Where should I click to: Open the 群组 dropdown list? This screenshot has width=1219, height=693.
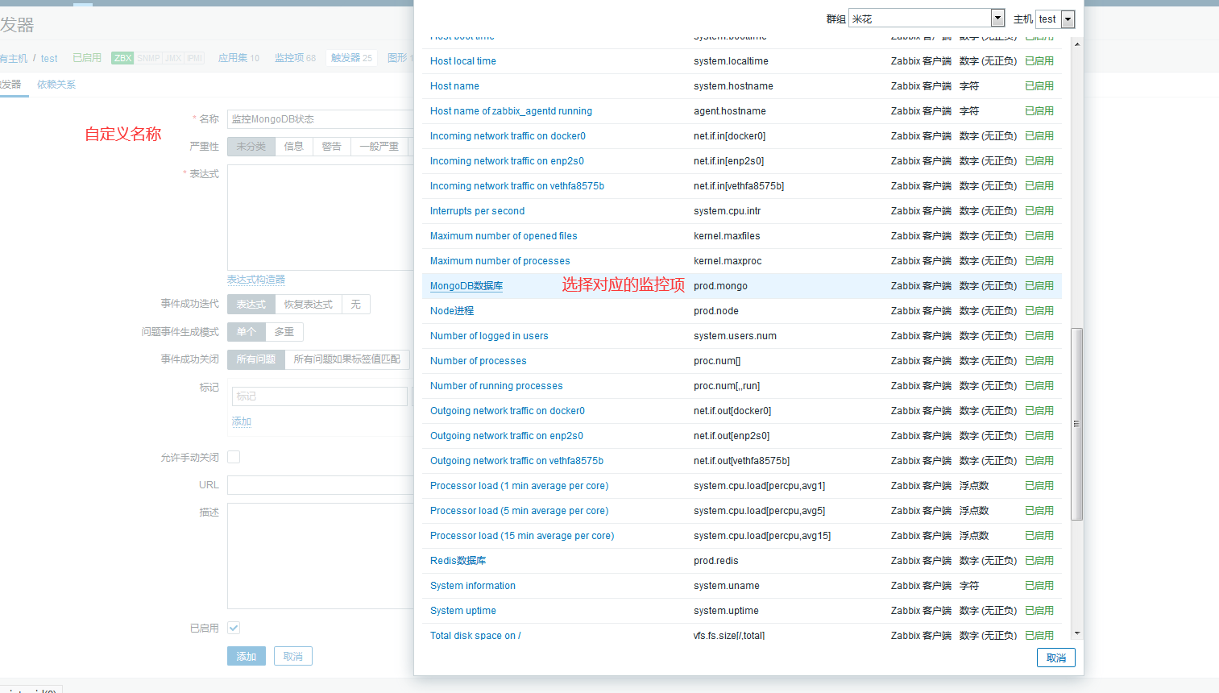[x=997, y=19]
